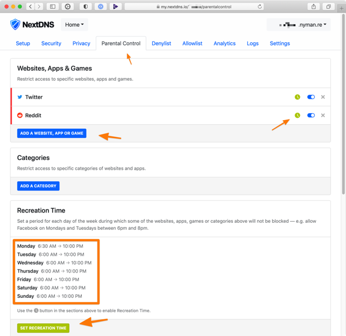346x336 pixels.
Task: Open the Denylist tab
Action: tap(161, 43)
